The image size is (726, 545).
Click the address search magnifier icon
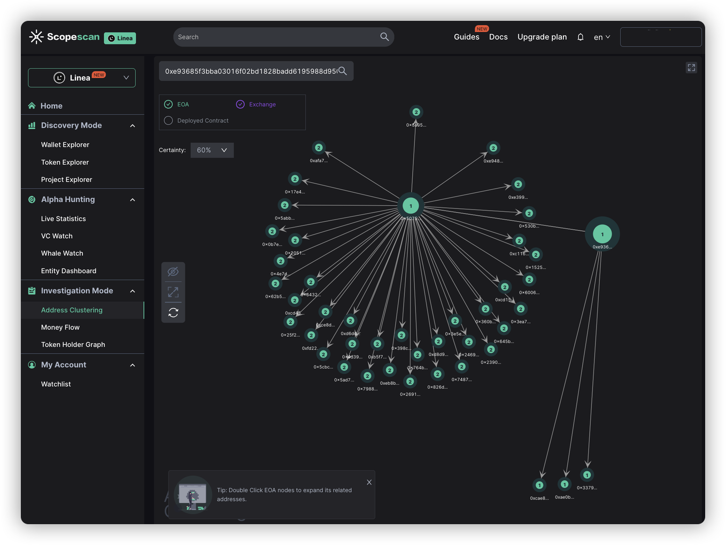343,71
